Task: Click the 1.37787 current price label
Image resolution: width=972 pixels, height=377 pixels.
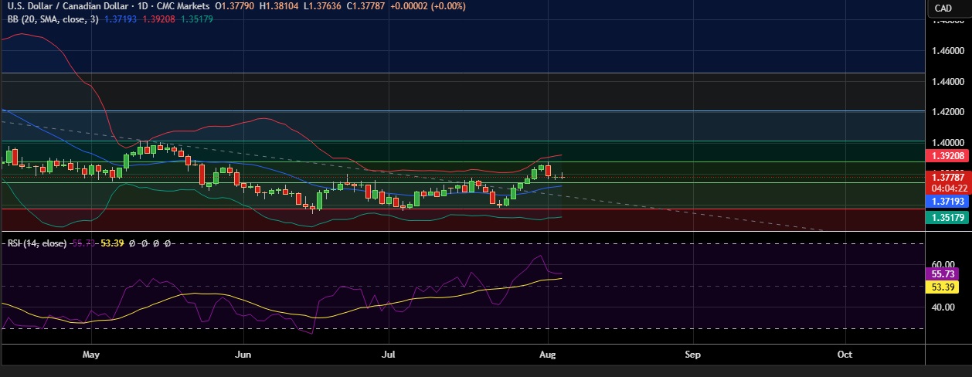Action: pos(948,177)
